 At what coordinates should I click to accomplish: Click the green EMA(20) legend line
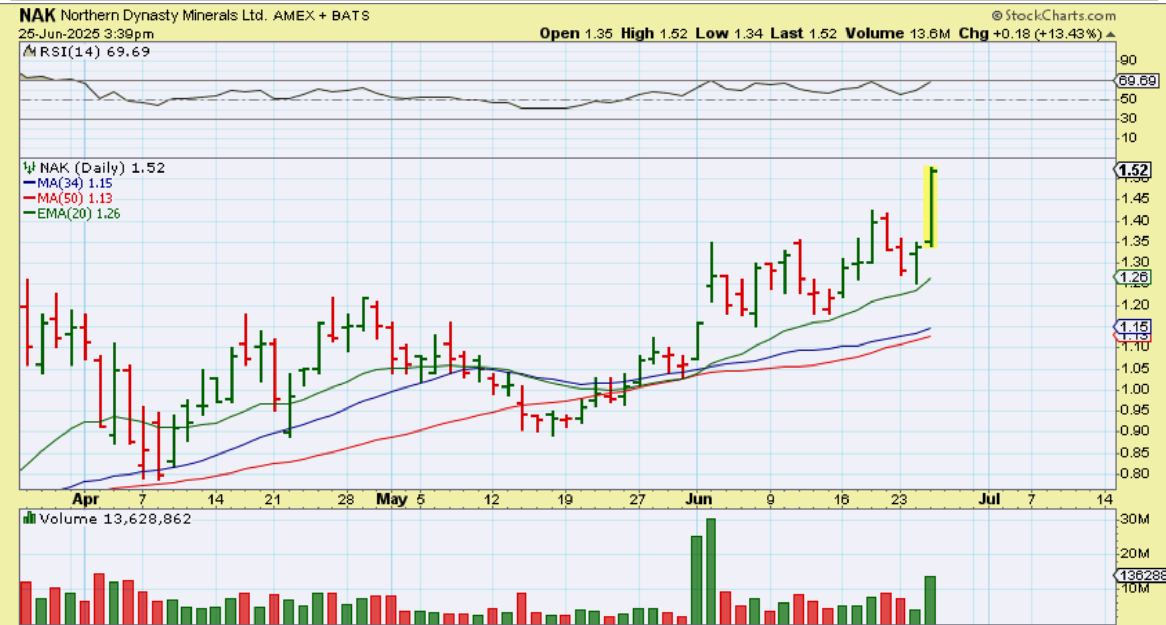click(x=29, y=213)
